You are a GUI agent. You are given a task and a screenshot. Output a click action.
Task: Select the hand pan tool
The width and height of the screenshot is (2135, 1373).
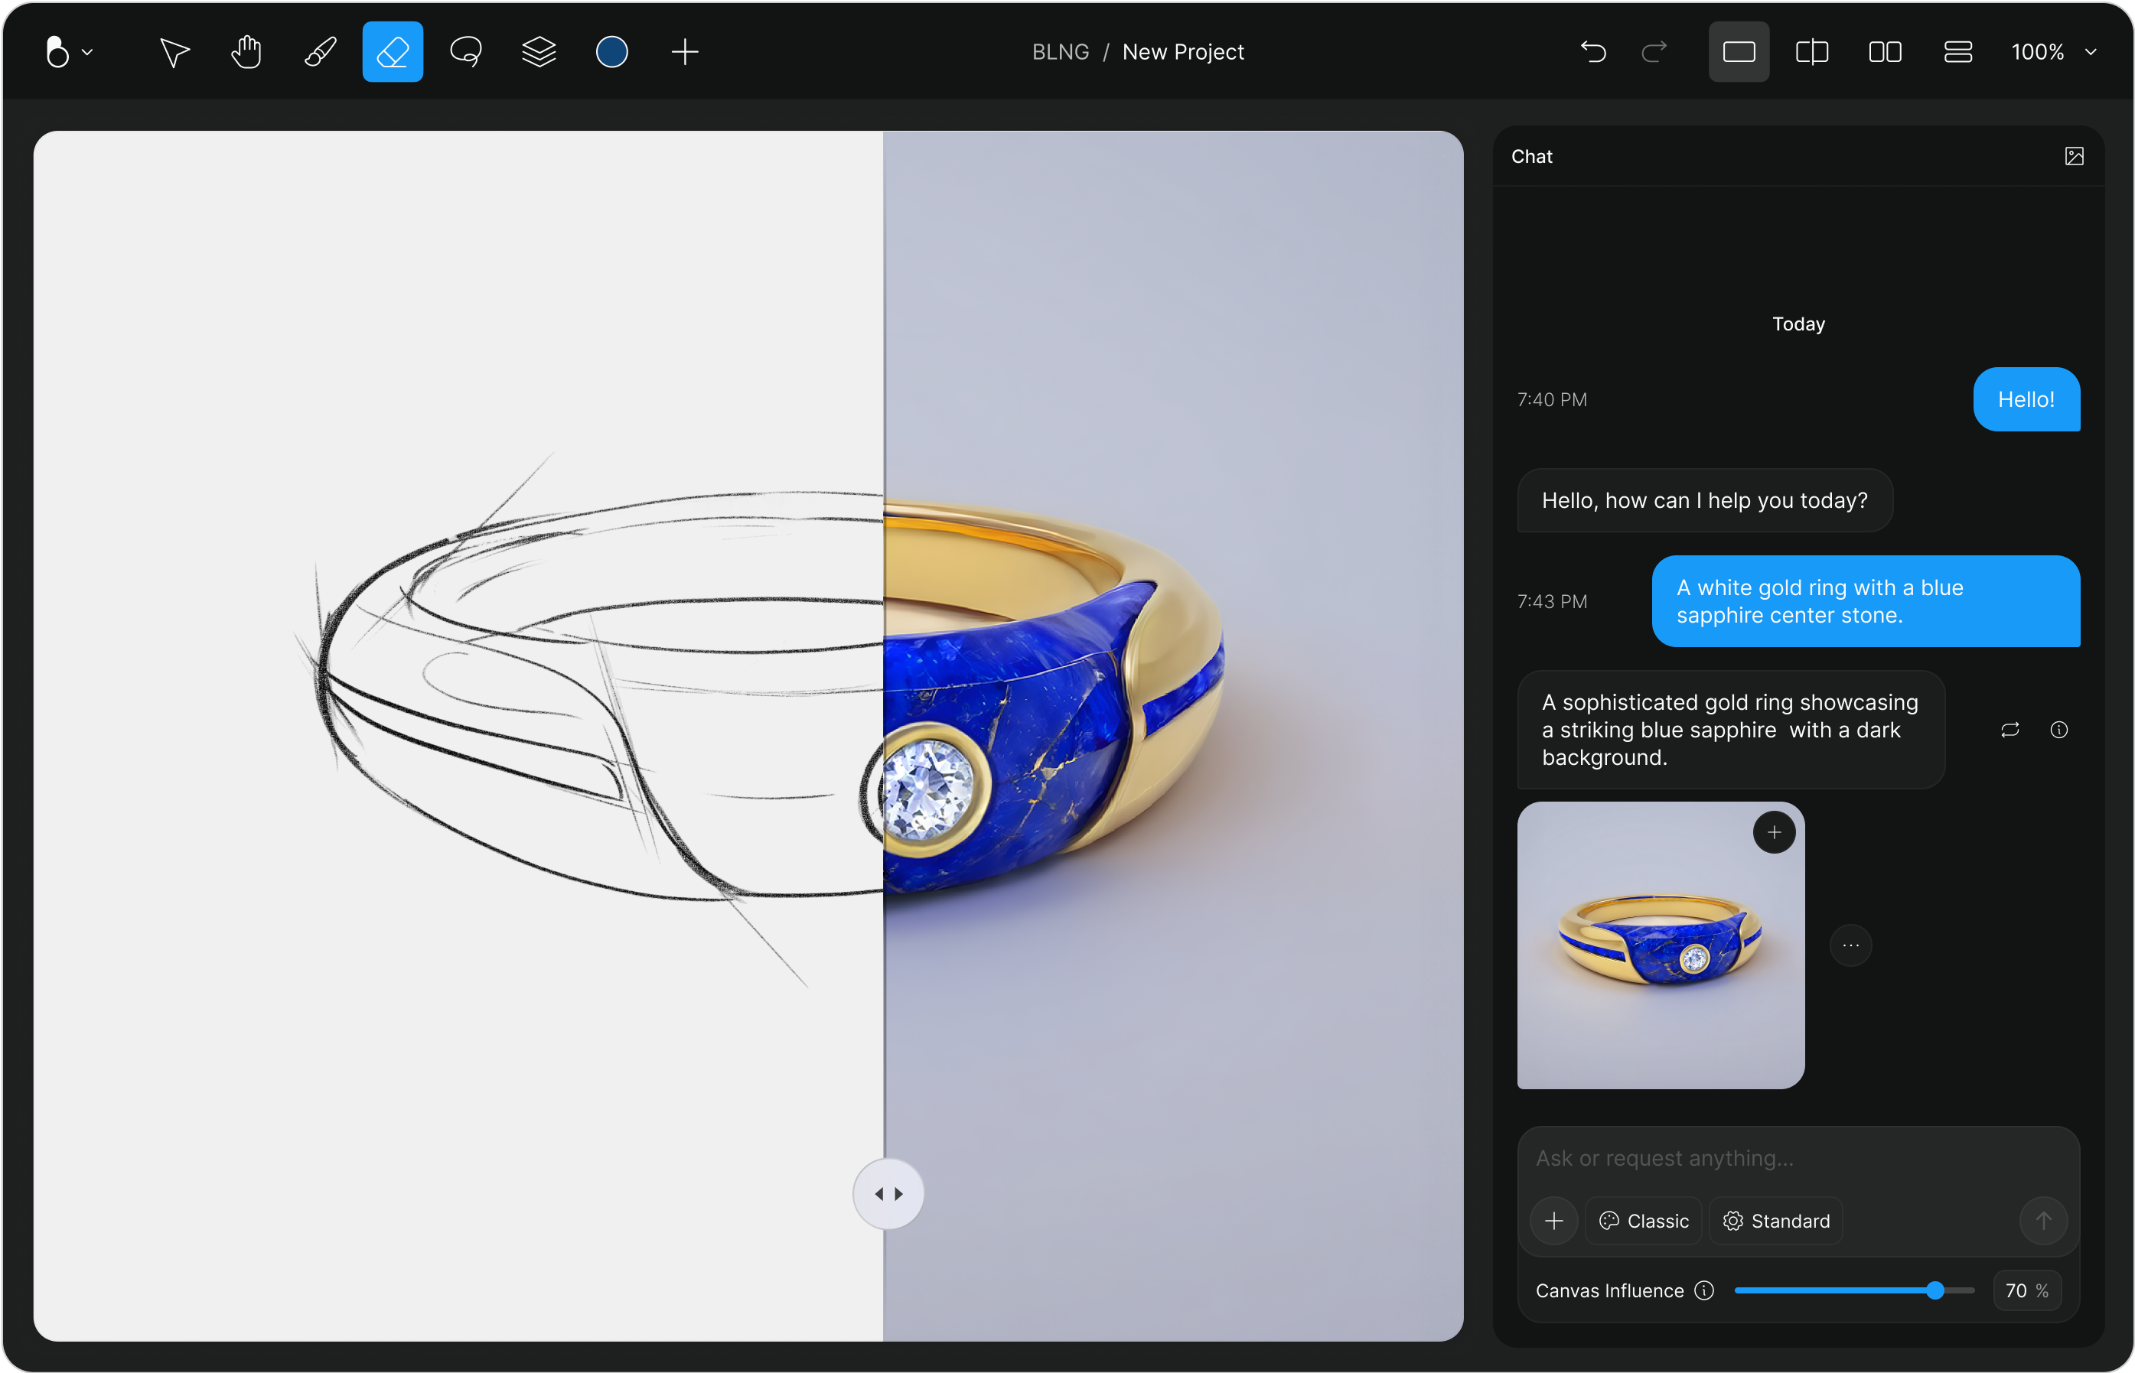click(x=247, y=52)
